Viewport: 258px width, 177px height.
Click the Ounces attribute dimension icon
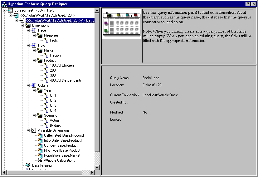[40, 145]
